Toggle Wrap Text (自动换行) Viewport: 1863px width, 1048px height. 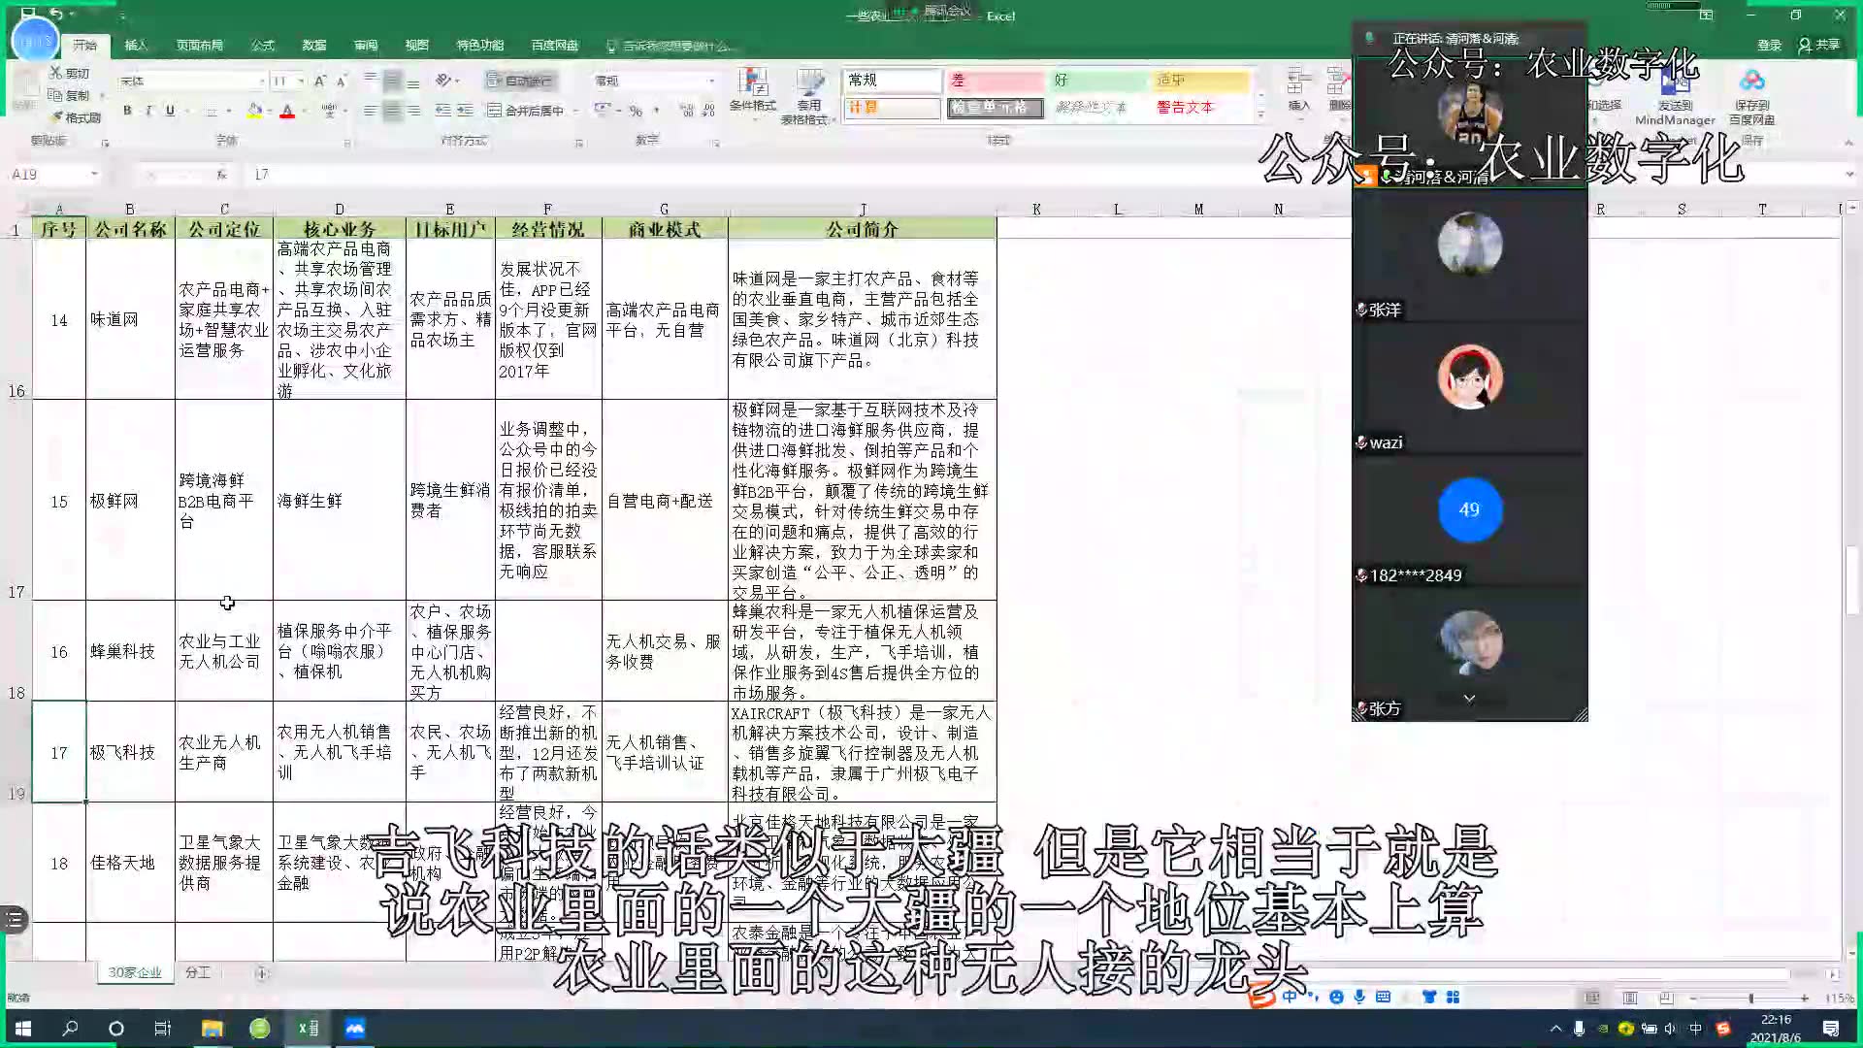(x=520, y=81)
